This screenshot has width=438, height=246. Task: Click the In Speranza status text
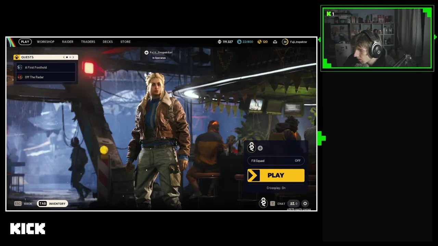coord(159,58)
